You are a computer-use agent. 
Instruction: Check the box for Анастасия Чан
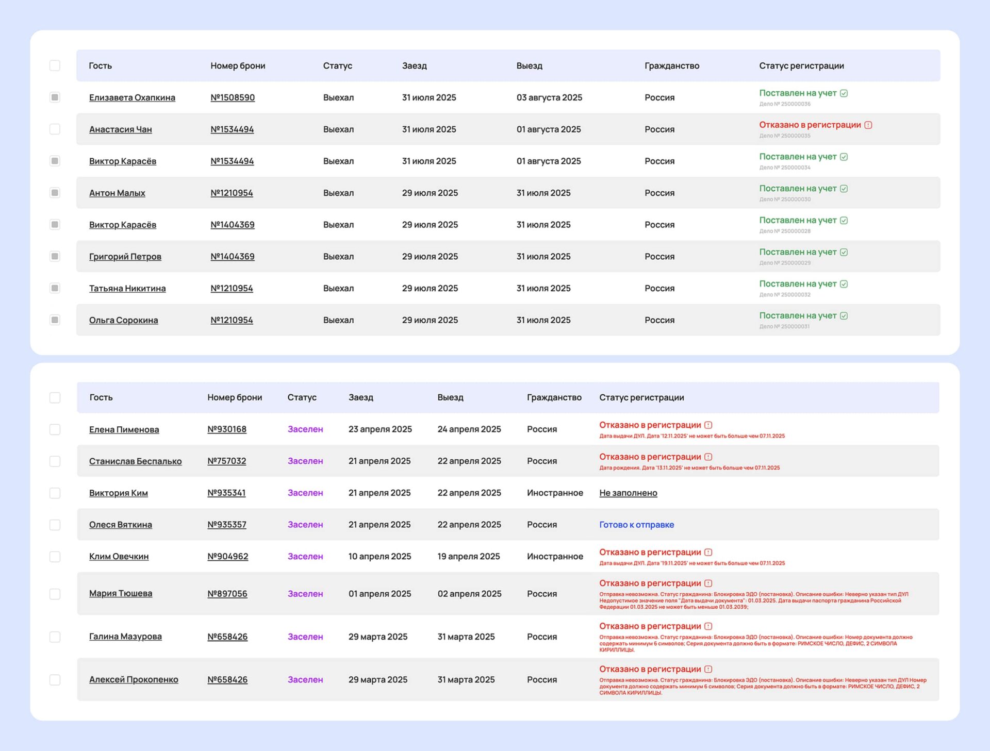pos(55,129)
